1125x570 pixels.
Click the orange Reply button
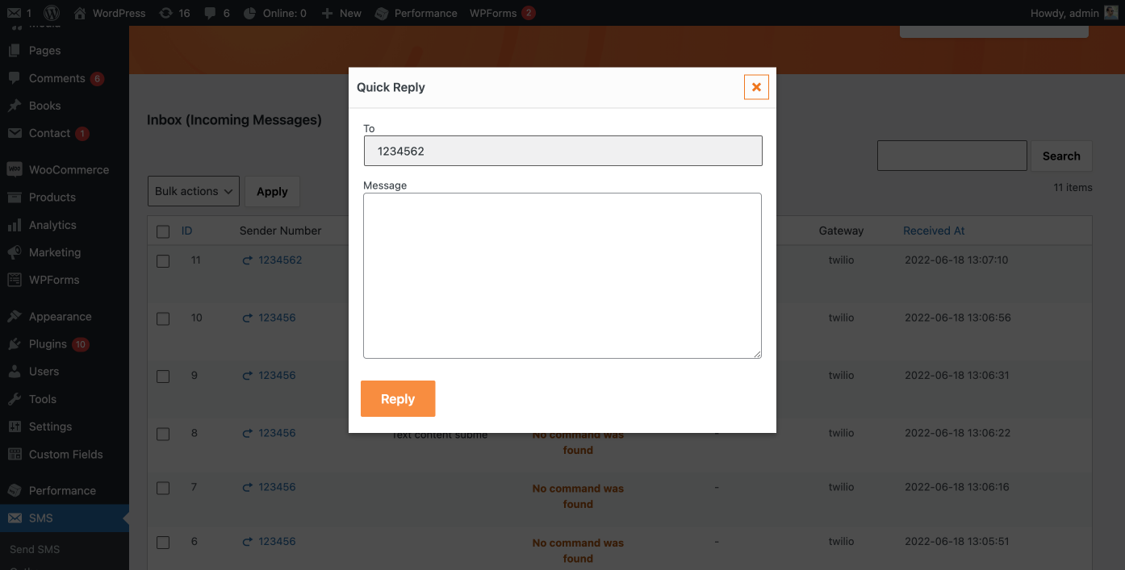coord(398,399)
